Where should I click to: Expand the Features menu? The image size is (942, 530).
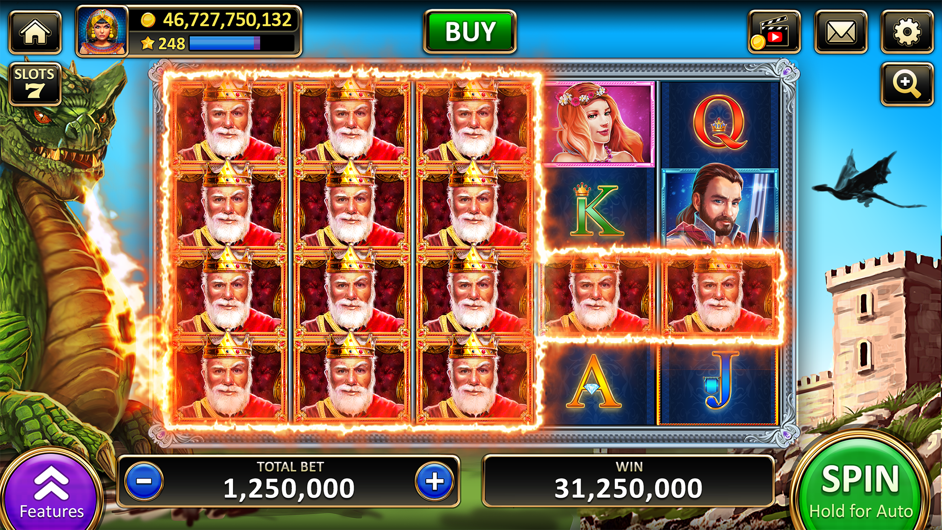point(51,491)
